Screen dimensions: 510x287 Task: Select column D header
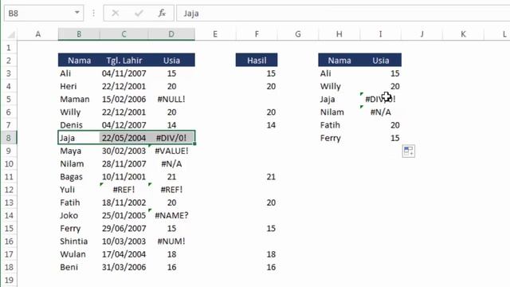tap(171, 34)
